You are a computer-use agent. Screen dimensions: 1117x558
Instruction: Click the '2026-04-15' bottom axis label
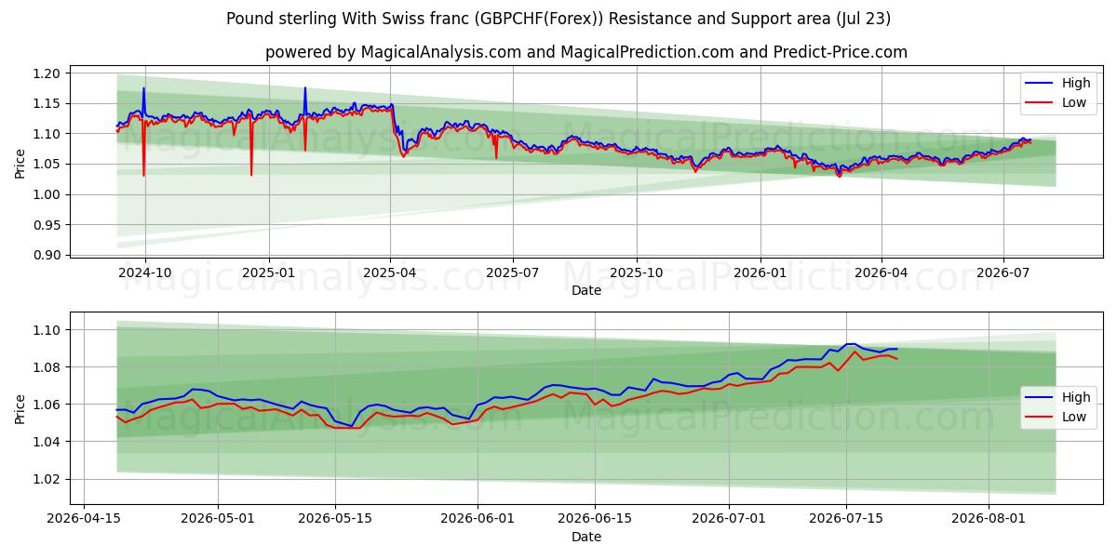click(85, 521)
